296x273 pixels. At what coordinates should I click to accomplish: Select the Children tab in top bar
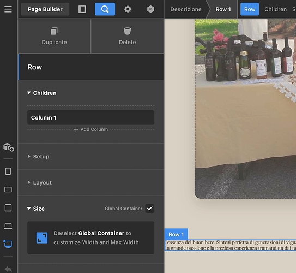click(x=275, y=9)
